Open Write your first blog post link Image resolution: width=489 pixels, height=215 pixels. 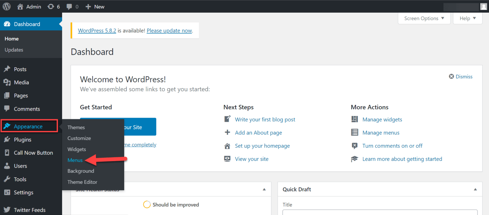coord(265,120)
